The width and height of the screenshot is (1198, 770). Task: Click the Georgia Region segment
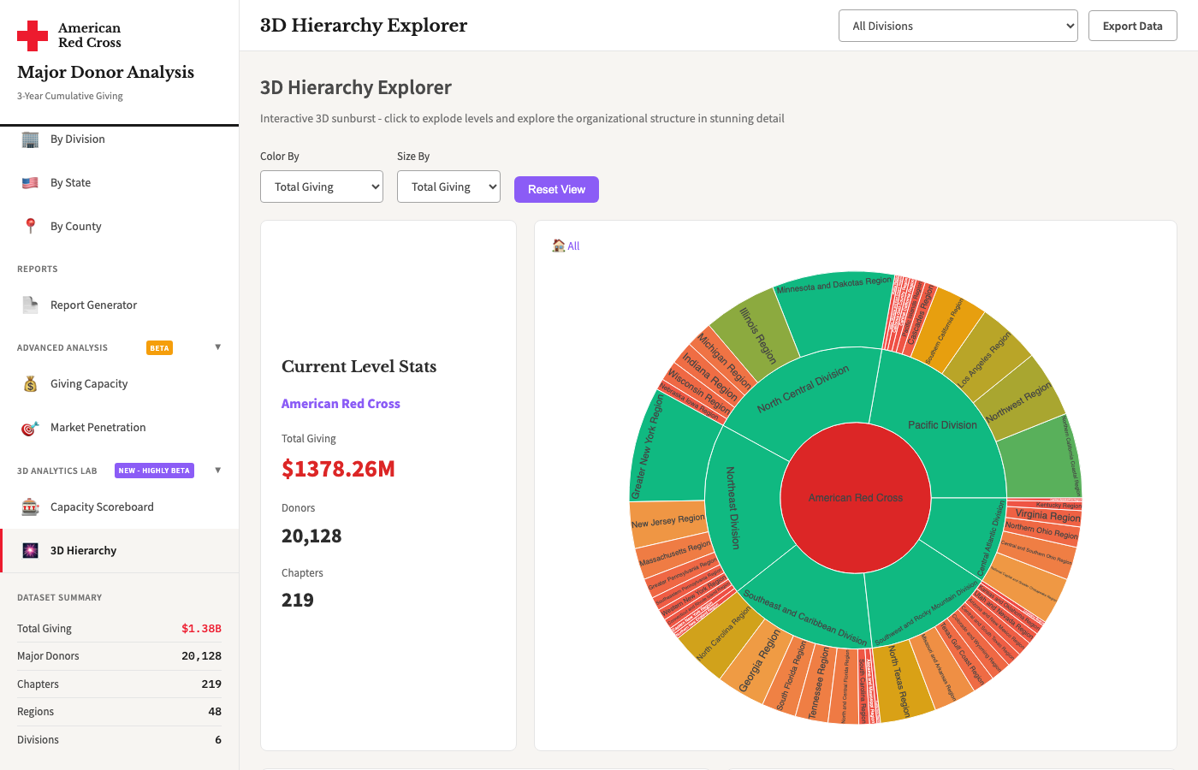click(759, 660)
